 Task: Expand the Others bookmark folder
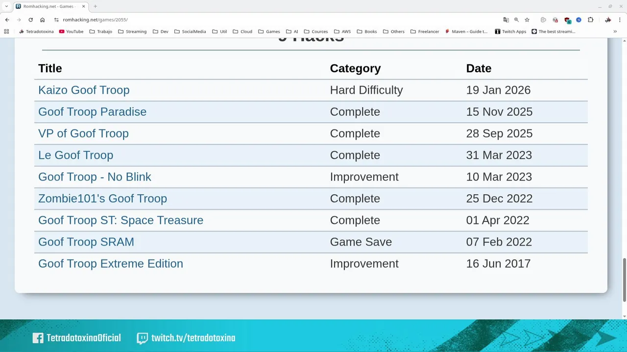(394, 31)
